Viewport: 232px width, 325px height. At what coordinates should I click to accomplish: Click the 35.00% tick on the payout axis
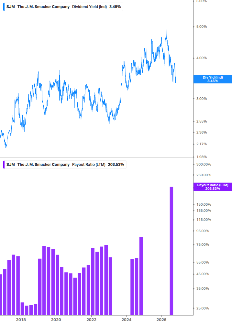tap(203, 288)
